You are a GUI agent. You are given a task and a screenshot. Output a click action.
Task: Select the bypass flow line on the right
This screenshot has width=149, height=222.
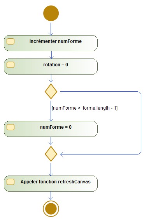[141, 123]
